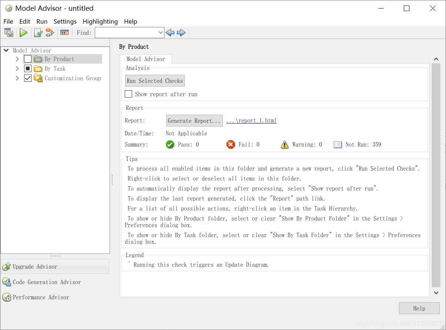The width and height of the screenshot is (446, 330).
Task: Click the Find next blue right arrow
Action: click(x=181, y=33)
